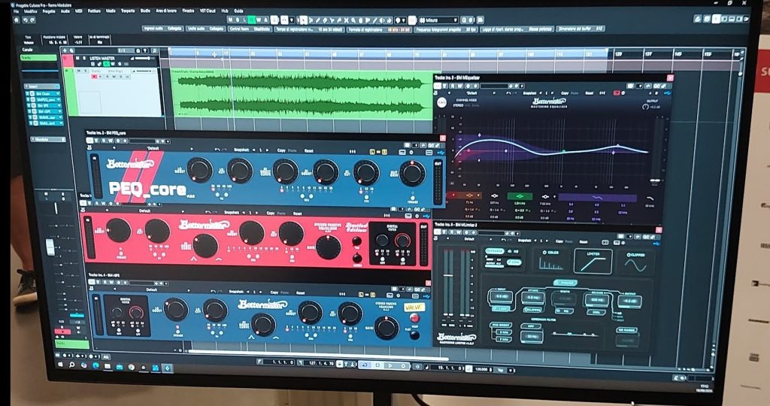Toggle HQ mode in the Mastering Limiter

515,251
